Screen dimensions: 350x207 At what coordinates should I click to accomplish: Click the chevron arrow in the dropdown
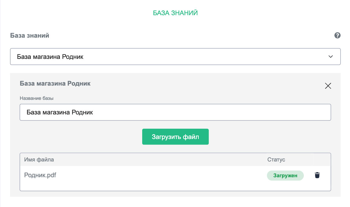point(331,56)
